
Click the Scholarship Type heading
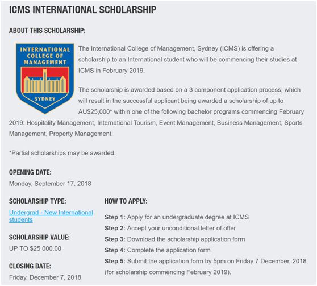(37, 201)
